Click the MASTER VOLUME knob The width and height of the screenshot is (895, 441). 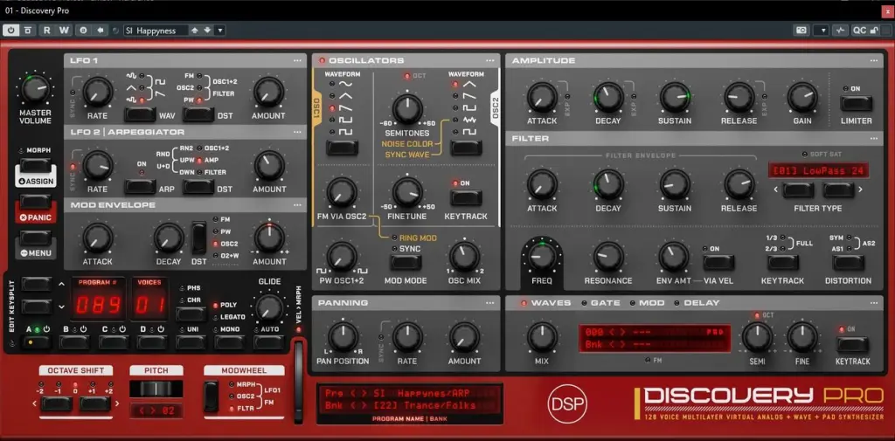(35, 88)
